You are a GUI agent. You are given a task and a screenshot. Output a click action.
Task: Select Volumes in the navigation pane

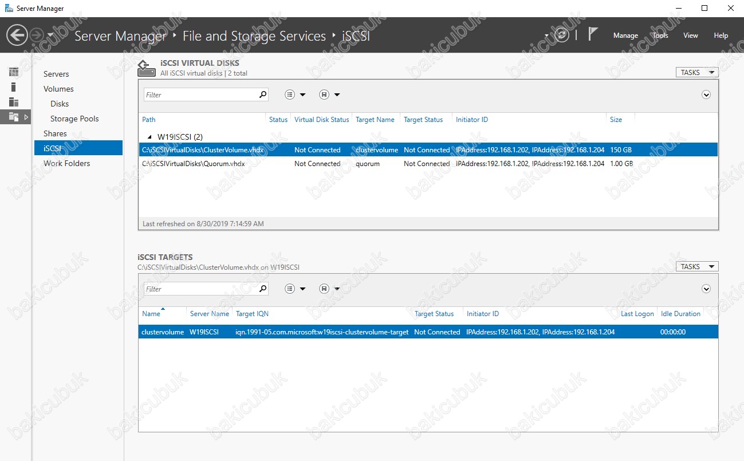58,89
